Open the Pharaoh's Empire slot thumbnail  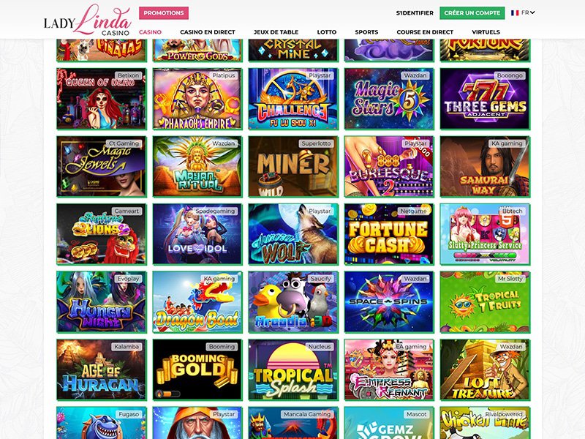click(x=197, y=99)
